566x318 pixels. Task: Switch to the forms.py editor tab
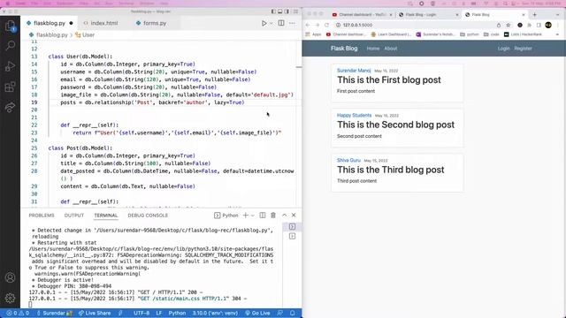[x=151, y=23]
